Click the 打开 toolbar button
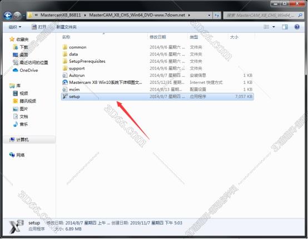The height and width of the screenshot is (239, 308). (x=39, y=27)
